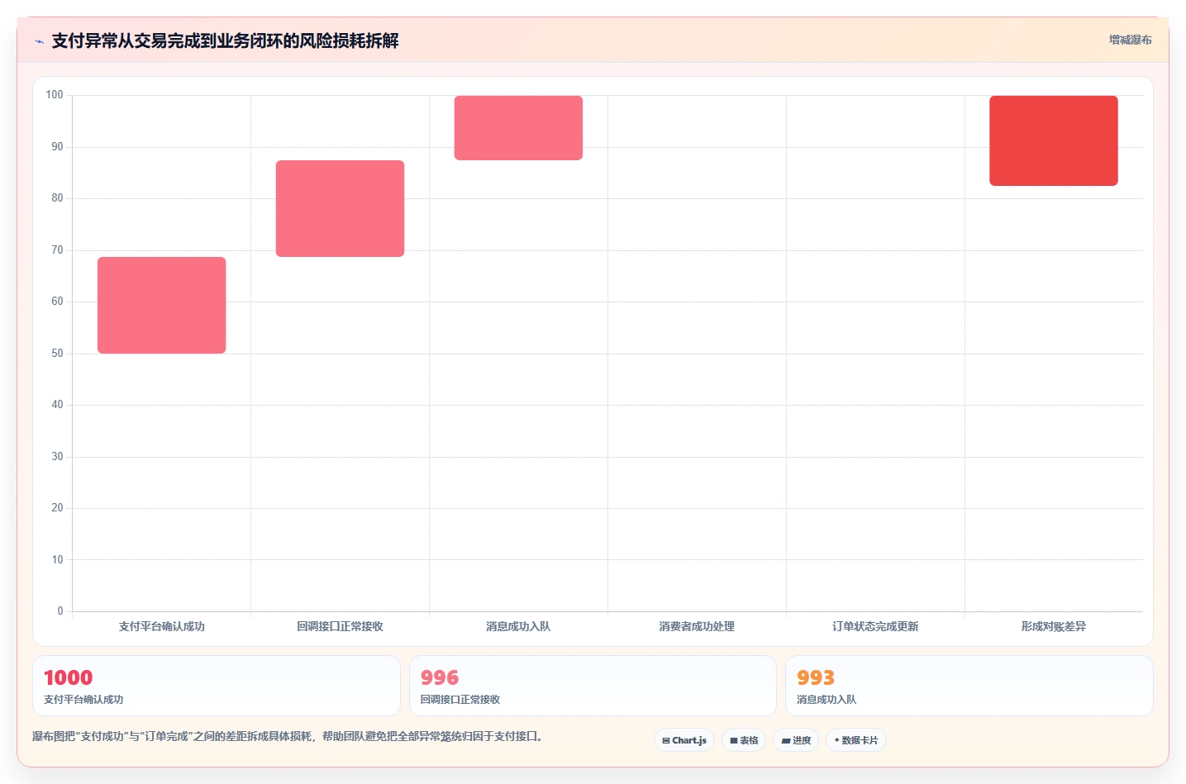1186x784 pixels.
Task: Open the 996 回调接口正常接收 data card
Action: click(593, 686)
